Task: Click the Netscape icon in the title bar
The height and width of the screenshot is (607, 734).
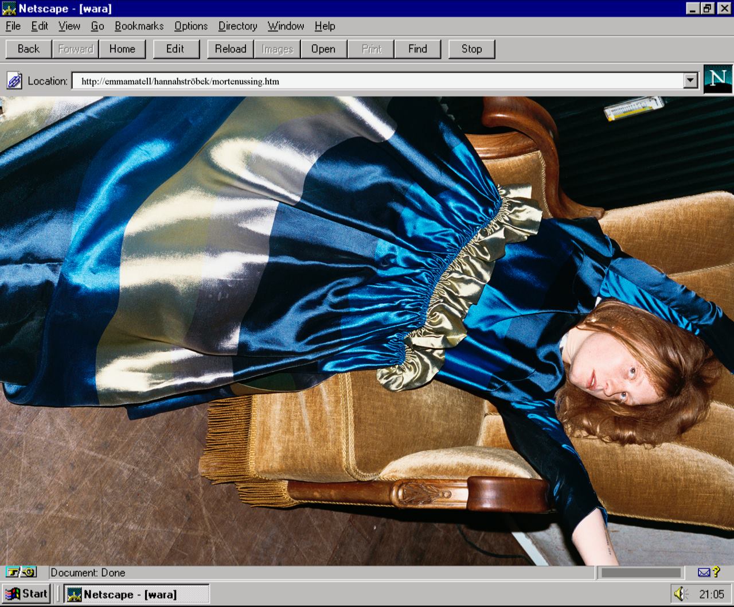Action: tap(9, 8)
